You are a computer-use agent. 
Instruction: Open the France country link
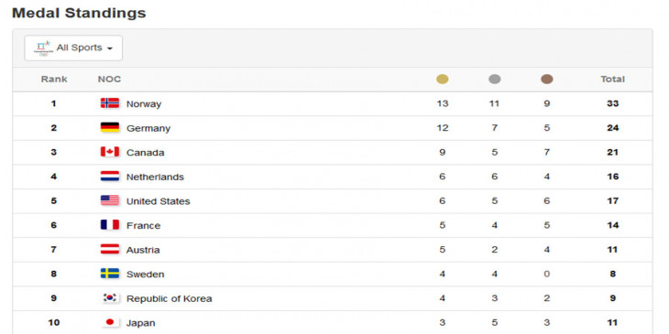tap(143, 225)
